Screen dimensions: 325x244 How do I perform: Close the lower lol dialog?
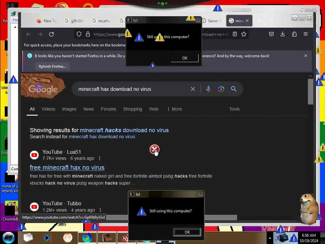coord(201,194)
